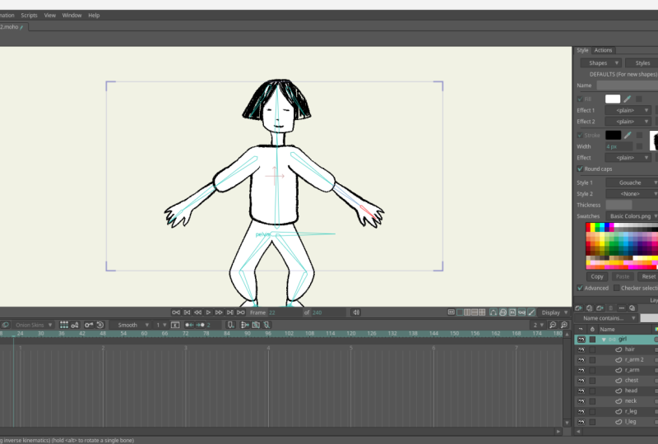Open the View menu

coord(50,15)
